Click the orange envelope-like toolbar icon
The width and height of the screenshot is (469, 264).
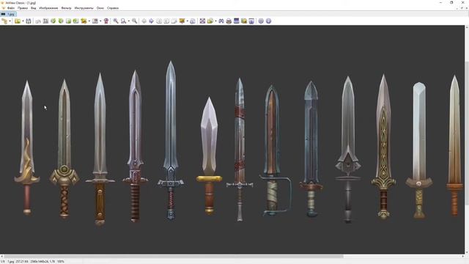point(182,21)
